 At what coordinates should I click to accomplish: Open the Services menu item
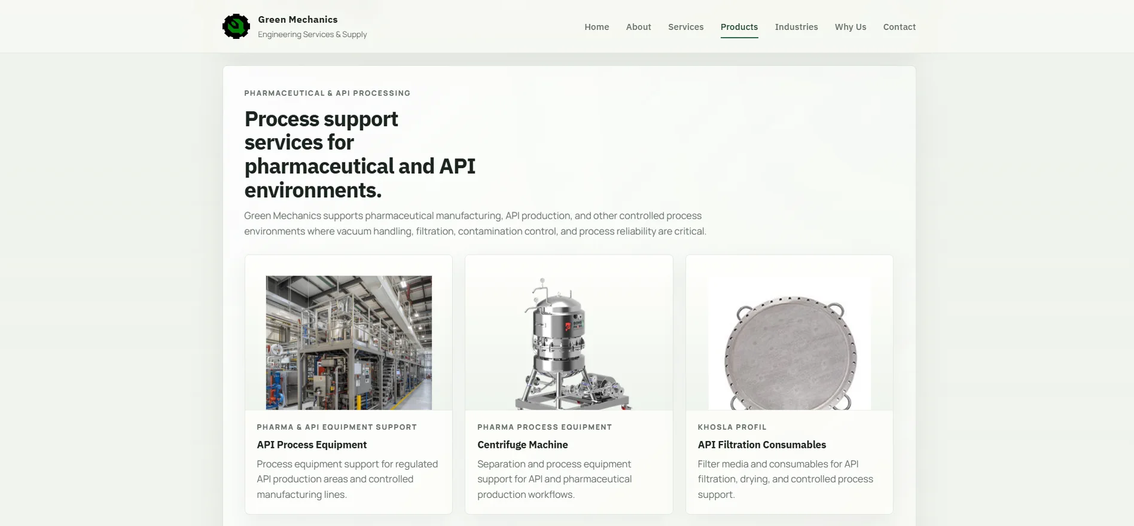[x=685, y=27]
